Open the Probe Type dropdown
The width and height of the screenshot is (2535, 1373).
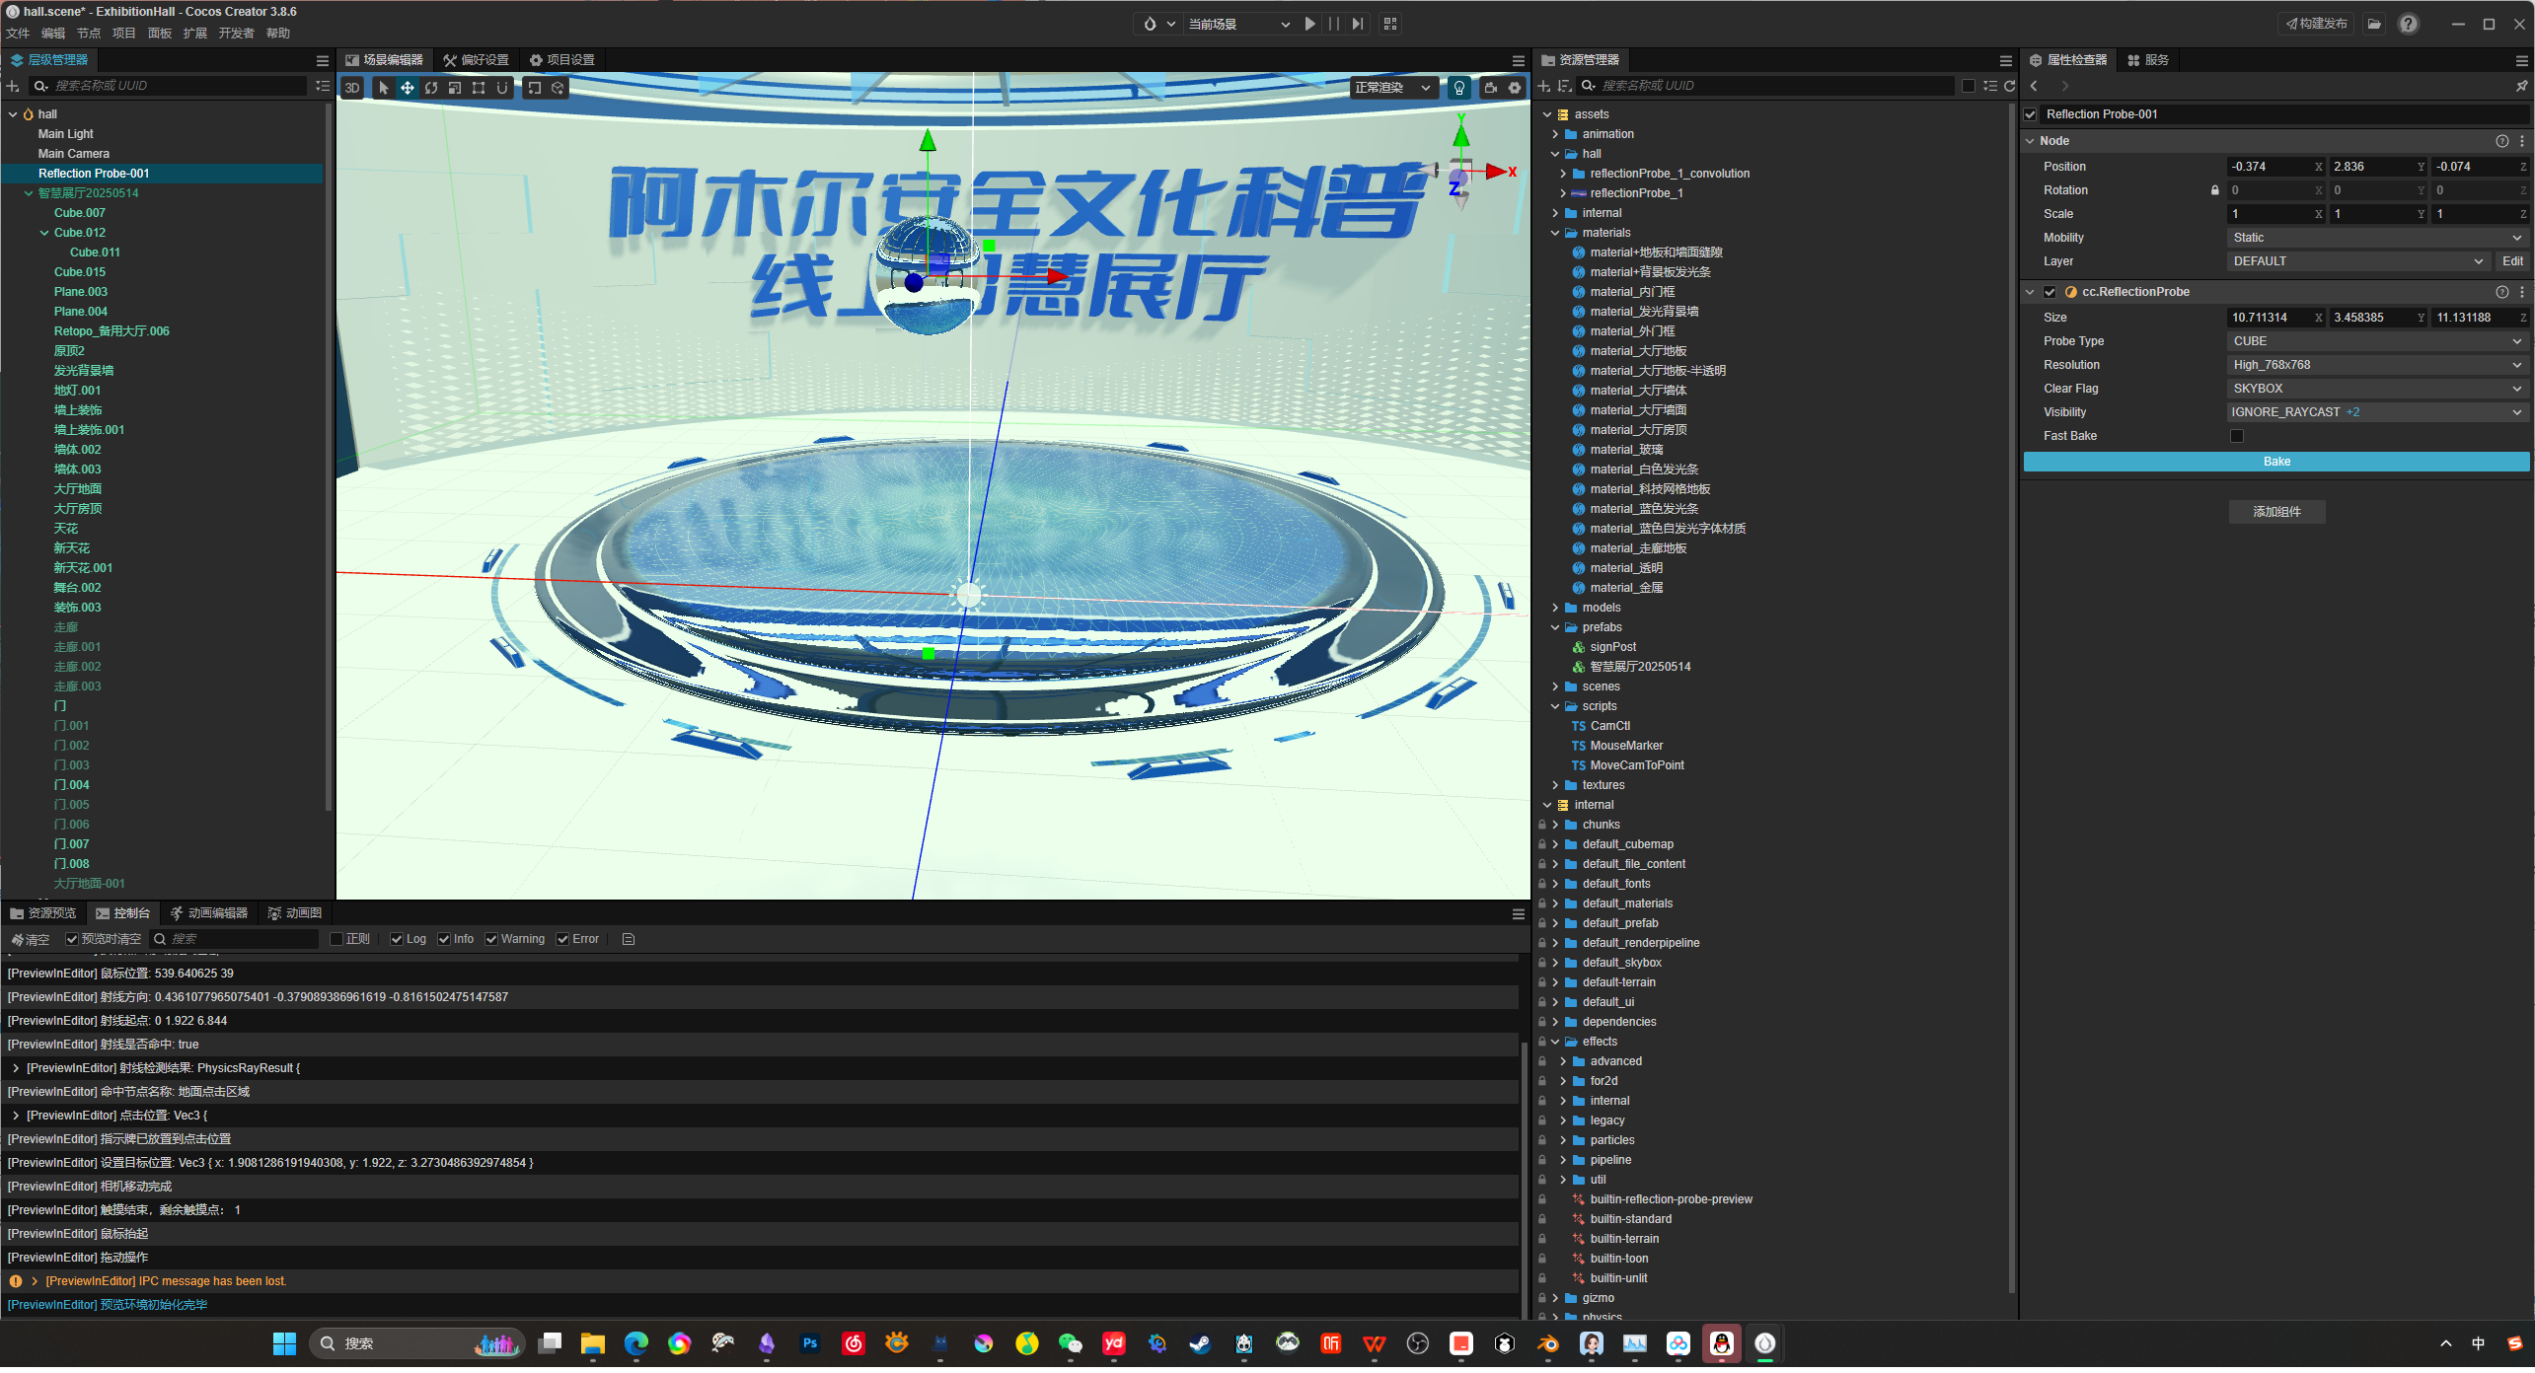[x=2376, y=341]
